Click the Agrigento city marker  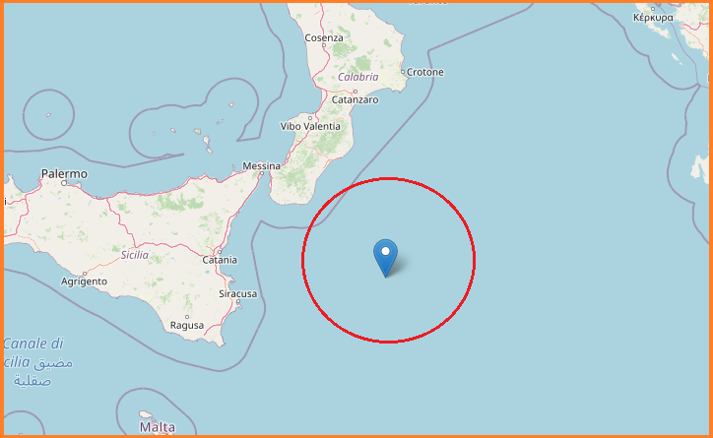[x=85, y=274]
